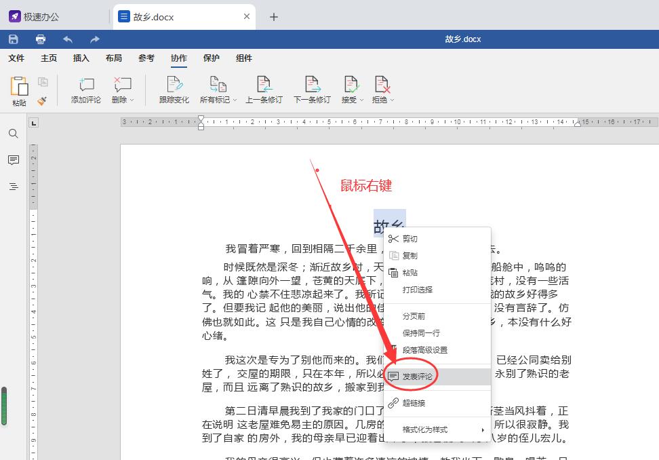Screen dimensions: 659x460
Task: Switch to the 组件 tab
Action: pos(244,58)
